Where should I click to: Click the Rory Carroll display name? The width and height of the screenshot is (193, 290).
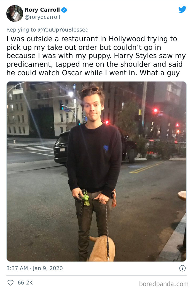(42, 10)
